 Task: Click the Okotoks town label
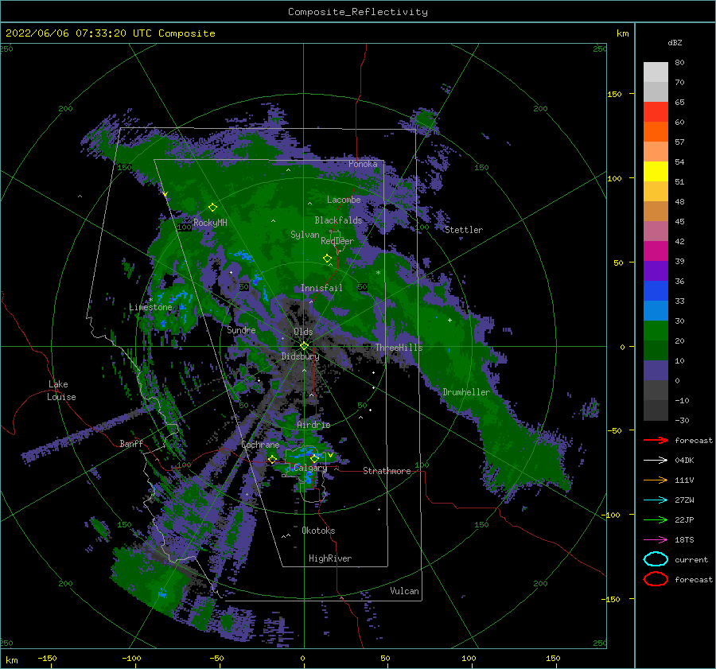pyautogui.click(x=318, y=531)
